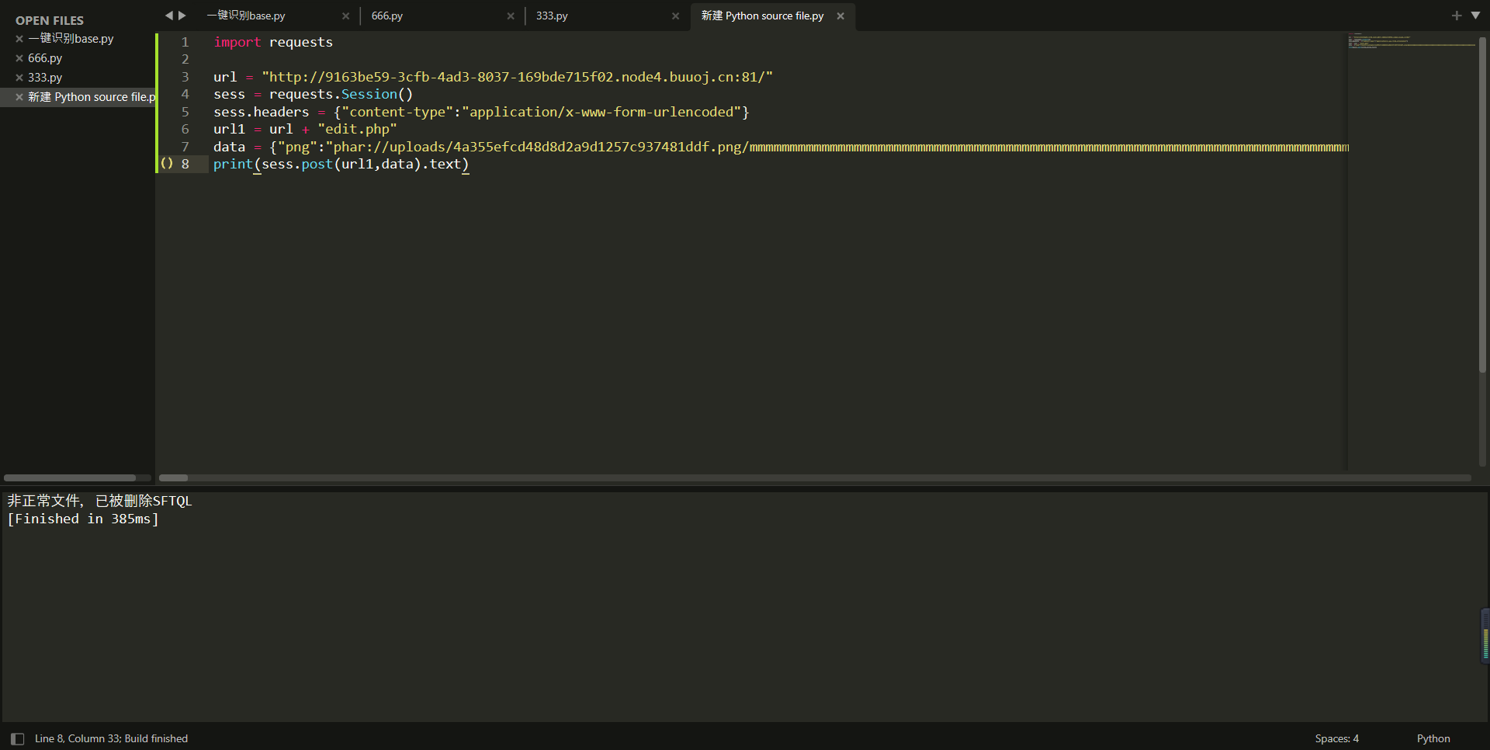Close 新建 Python source file in sidebar
This screenshot has height=750, width=1490.
tap(19, 97)
